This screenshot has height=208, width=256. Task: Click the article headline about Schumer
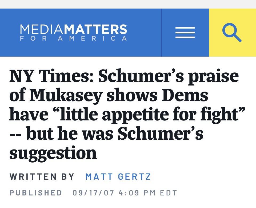tap(124, 114)
